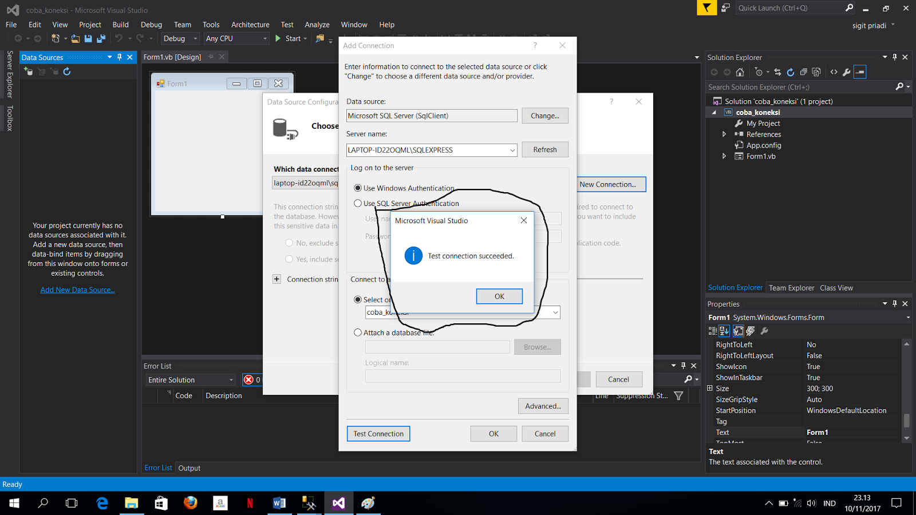Switch to the Team Explorer tab
Screen dimensions: 916x515
point(791,288)
